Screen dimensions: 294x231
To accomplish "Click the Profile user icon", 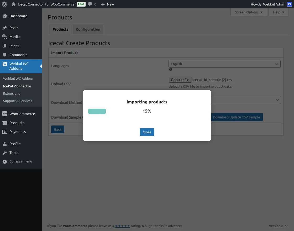I will 5,144.
